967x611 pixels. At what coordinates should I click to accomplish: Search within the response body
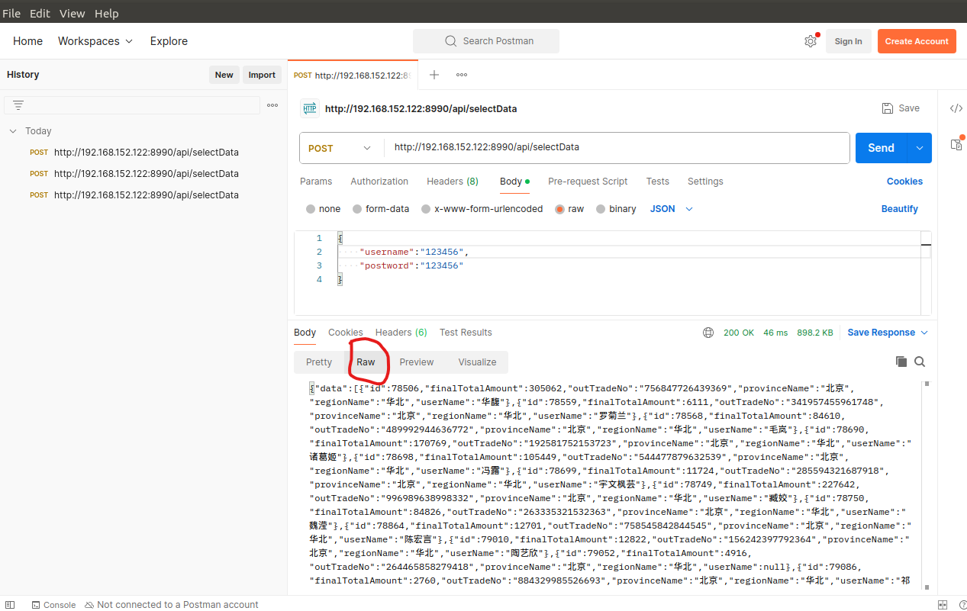(x=920, y=362)
